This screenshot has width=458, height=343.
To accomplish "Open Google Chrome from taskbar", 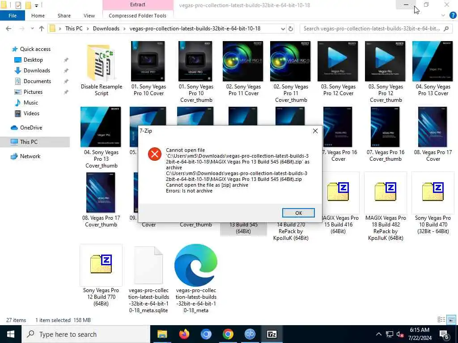I will click(228, 334).
